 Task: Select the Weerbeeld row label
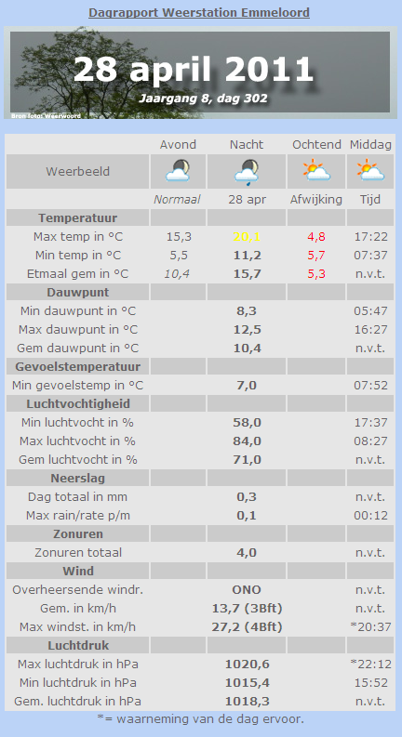[77, 172]
